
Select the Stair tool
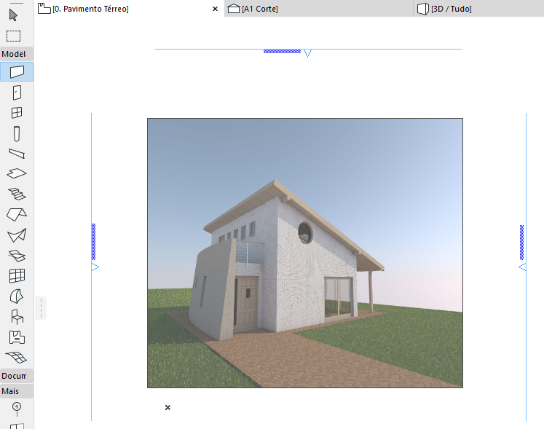[x=17, y=194]
